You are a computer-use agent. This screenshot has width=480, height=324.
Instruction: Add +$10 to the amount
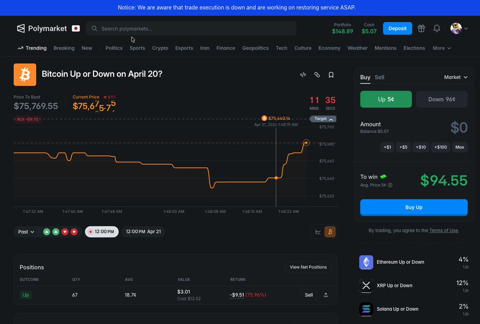[421, 147]
